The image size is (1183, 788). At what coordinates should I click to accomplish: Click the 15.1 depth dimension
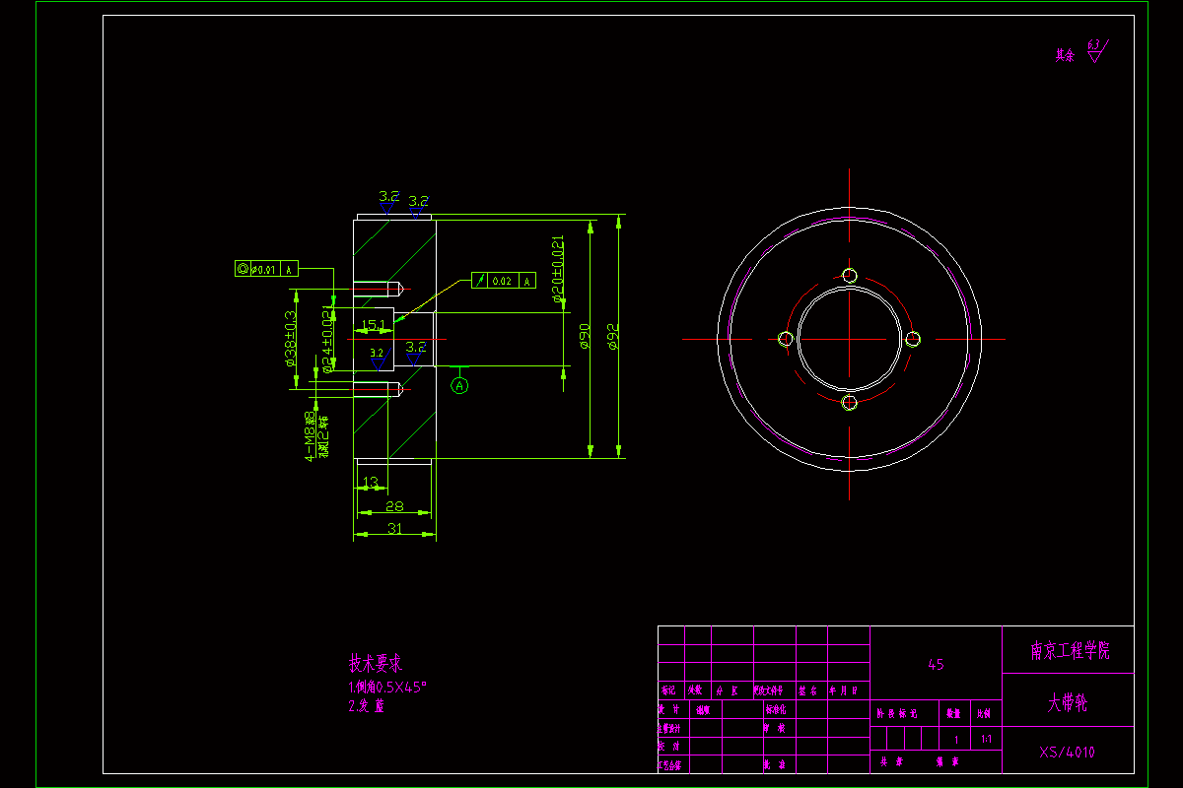coord(374,324)
